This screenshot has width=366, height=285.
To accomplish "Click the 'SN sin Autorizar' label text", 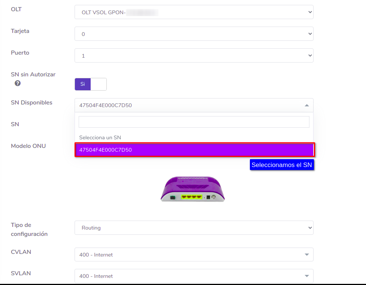I will tap(33, 75).
